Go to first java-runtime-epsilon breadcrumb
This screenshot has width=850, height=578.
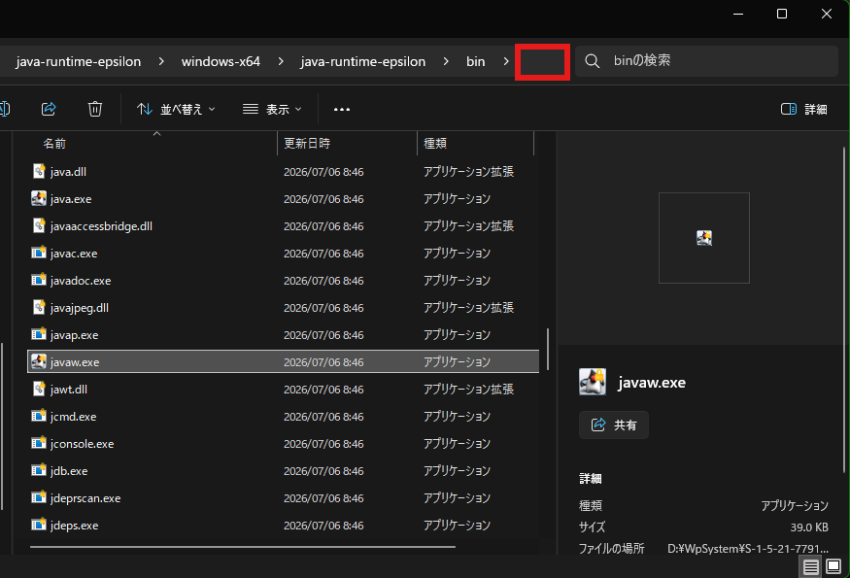click(78, 61)
